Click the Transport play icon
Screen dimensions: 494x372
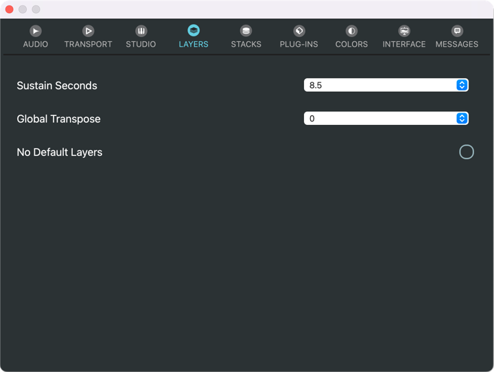(x=88, y=31)
